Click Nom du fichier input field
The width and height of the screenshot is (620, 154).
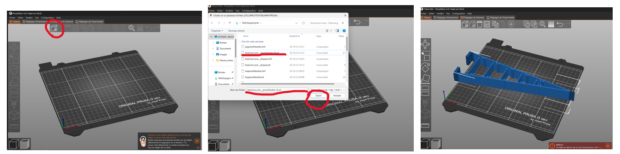click(x=277, y=90)
